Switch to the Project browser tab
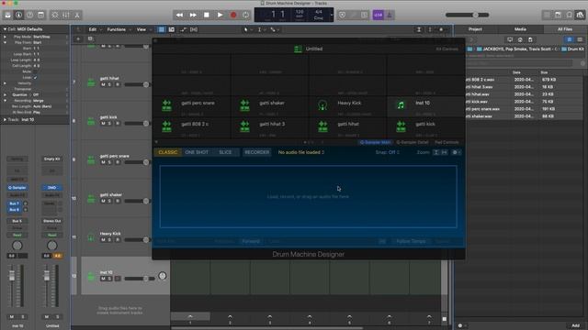588x330 pixels. click(475, 29)
